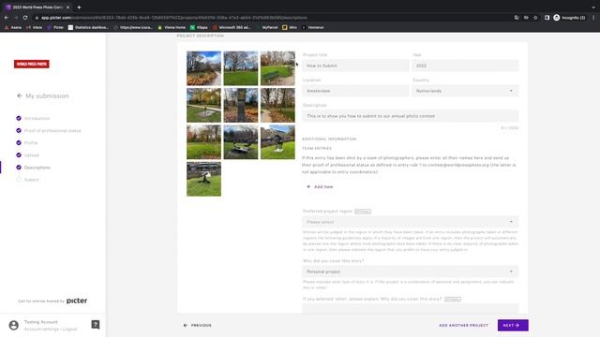Click the Logout link

coord(70,329)
